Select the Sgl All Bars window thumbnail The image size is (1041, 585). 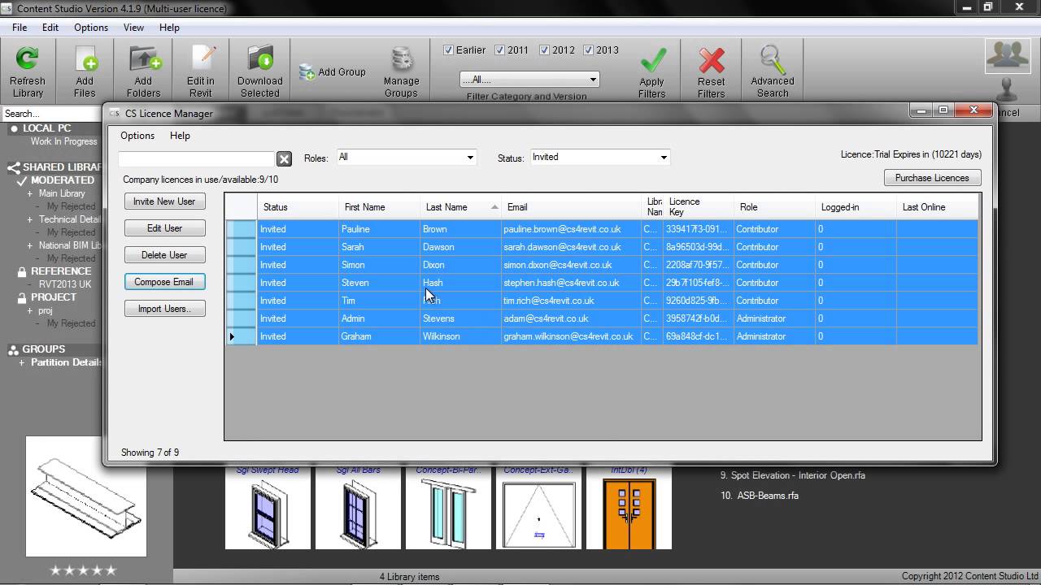[358, 513]
